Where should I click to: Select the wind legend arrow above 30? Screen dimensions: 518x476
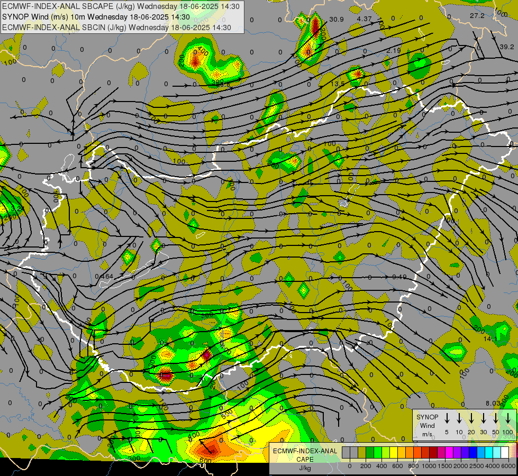[483, 418]
